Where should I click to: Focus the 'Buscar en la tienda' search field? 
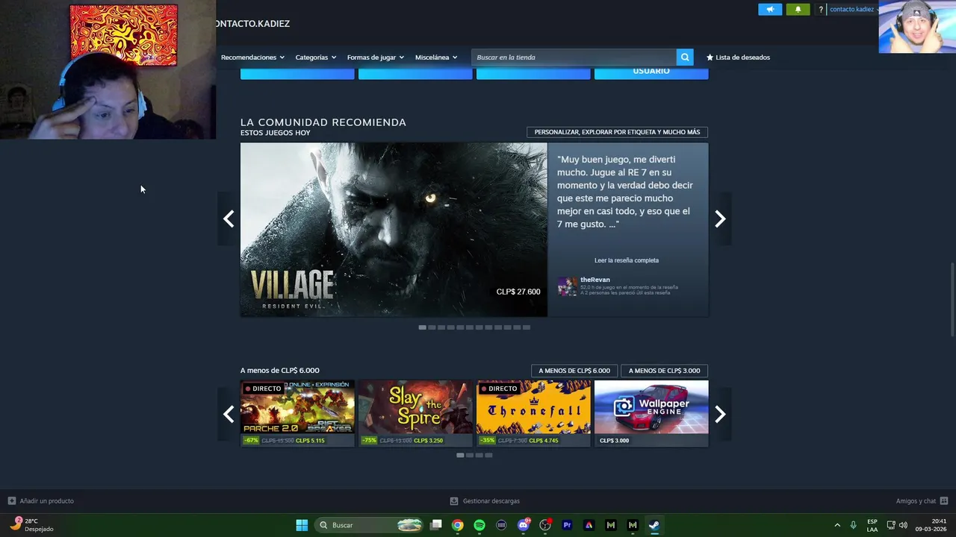[x=574, y=57]
